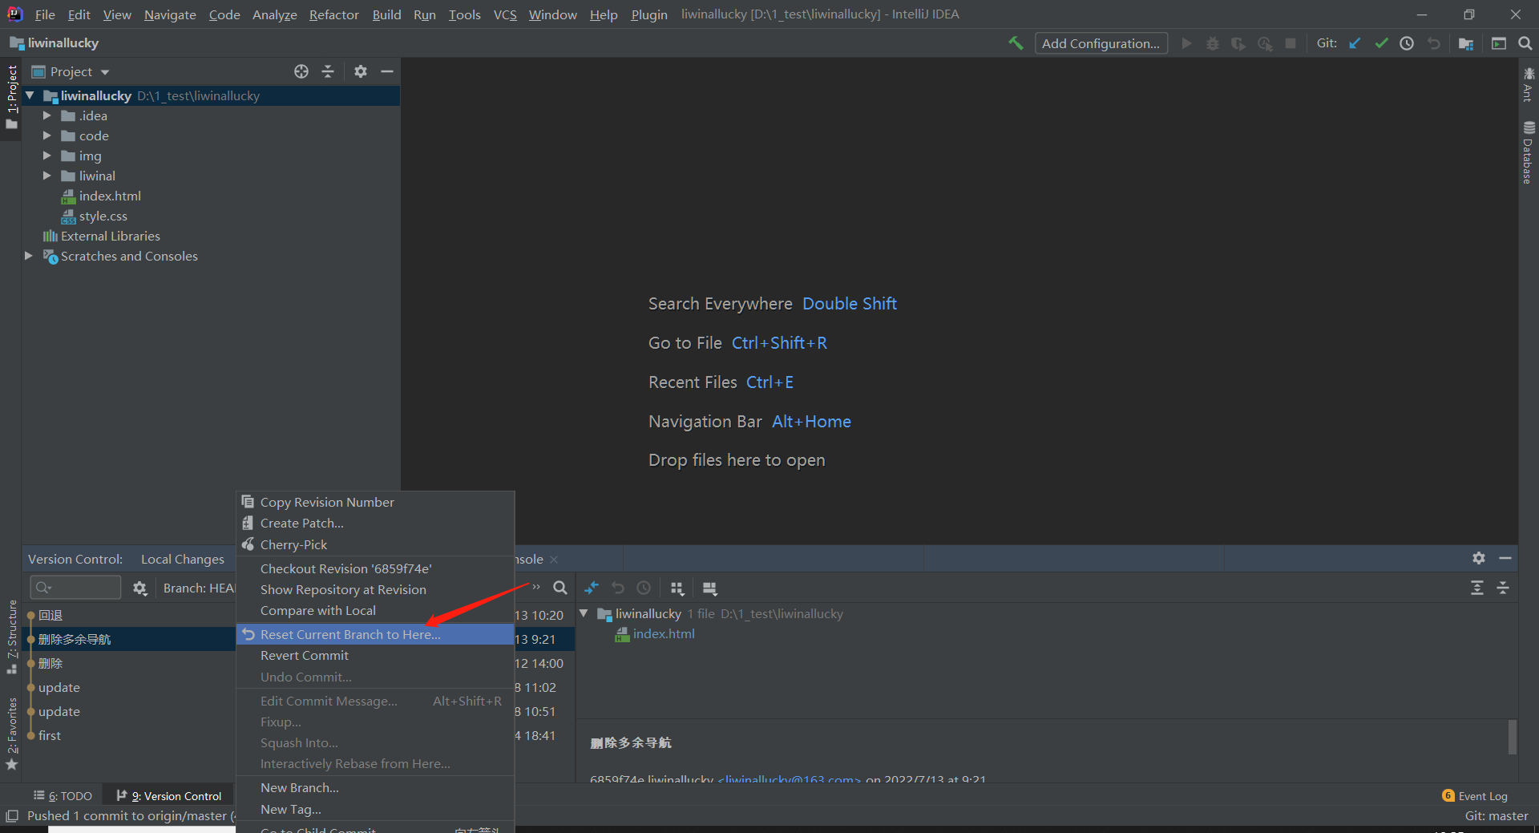Click the Build Project hammer icon

coord(1016,43)
